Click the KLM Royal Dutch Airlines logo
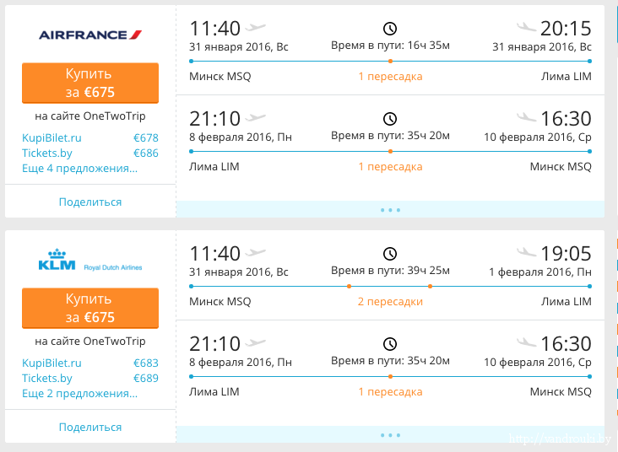The height and width of the screenshot is (452, 618). click(90, 261)
